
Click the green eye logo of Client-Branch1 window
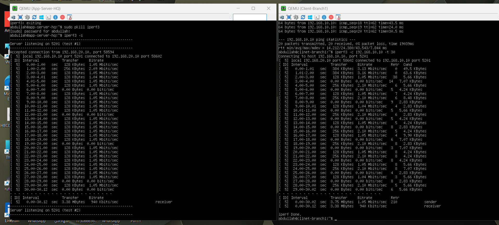(x=283, y=8)
